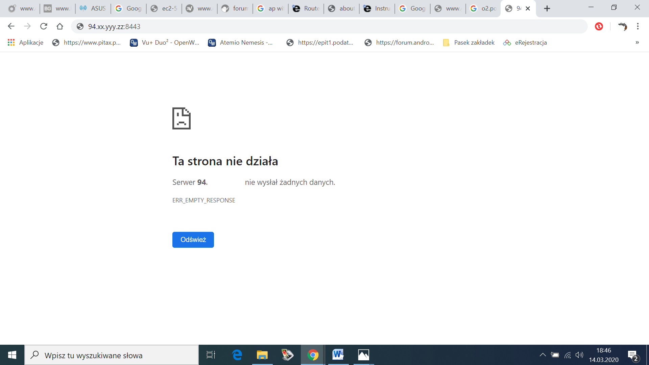Switch to the ASUS tab
The width and height of the screenshot is (649, 365).
[x=93, y=8]
